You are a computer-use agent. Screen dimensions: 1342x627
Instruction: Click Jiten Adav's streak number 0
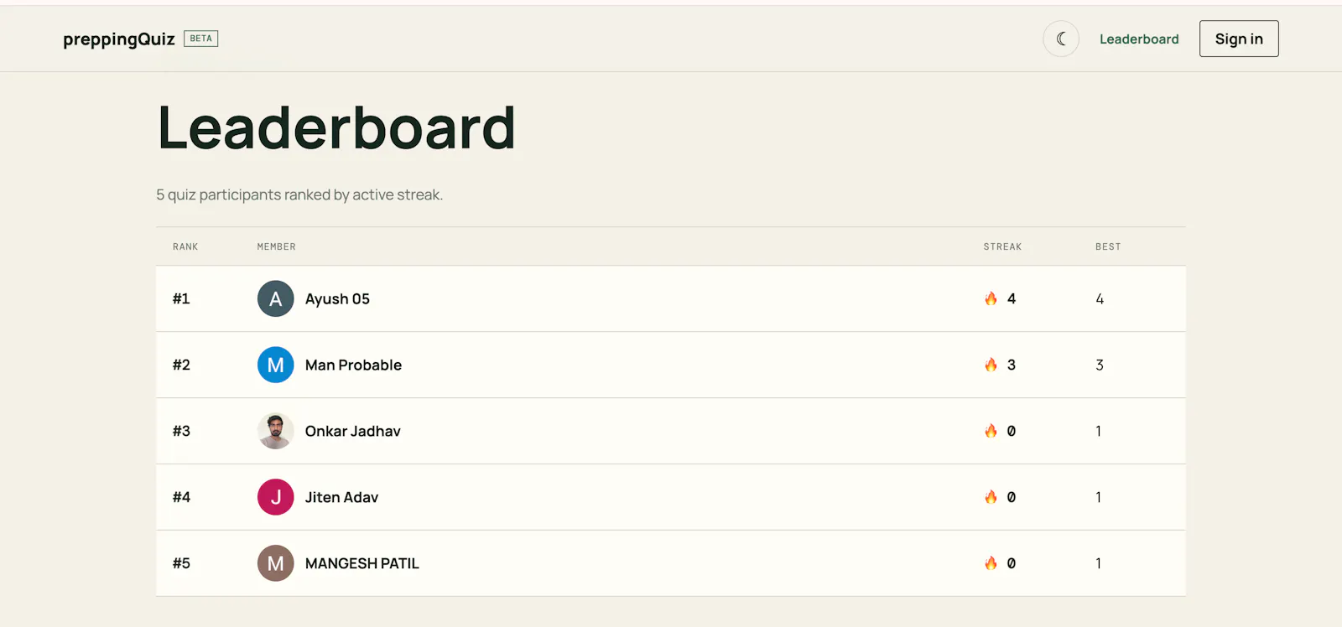click(1012, 498)
